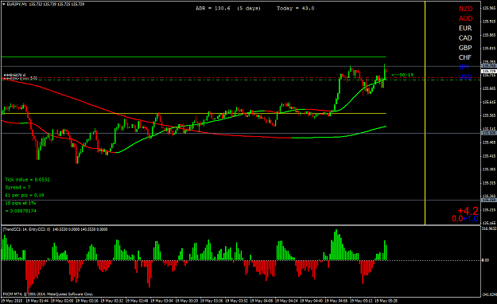Image resolution: width=497 pixels, height=304 pixels.
Task: Click the 19 May 04:08 time label
Action: click(262, 301)
